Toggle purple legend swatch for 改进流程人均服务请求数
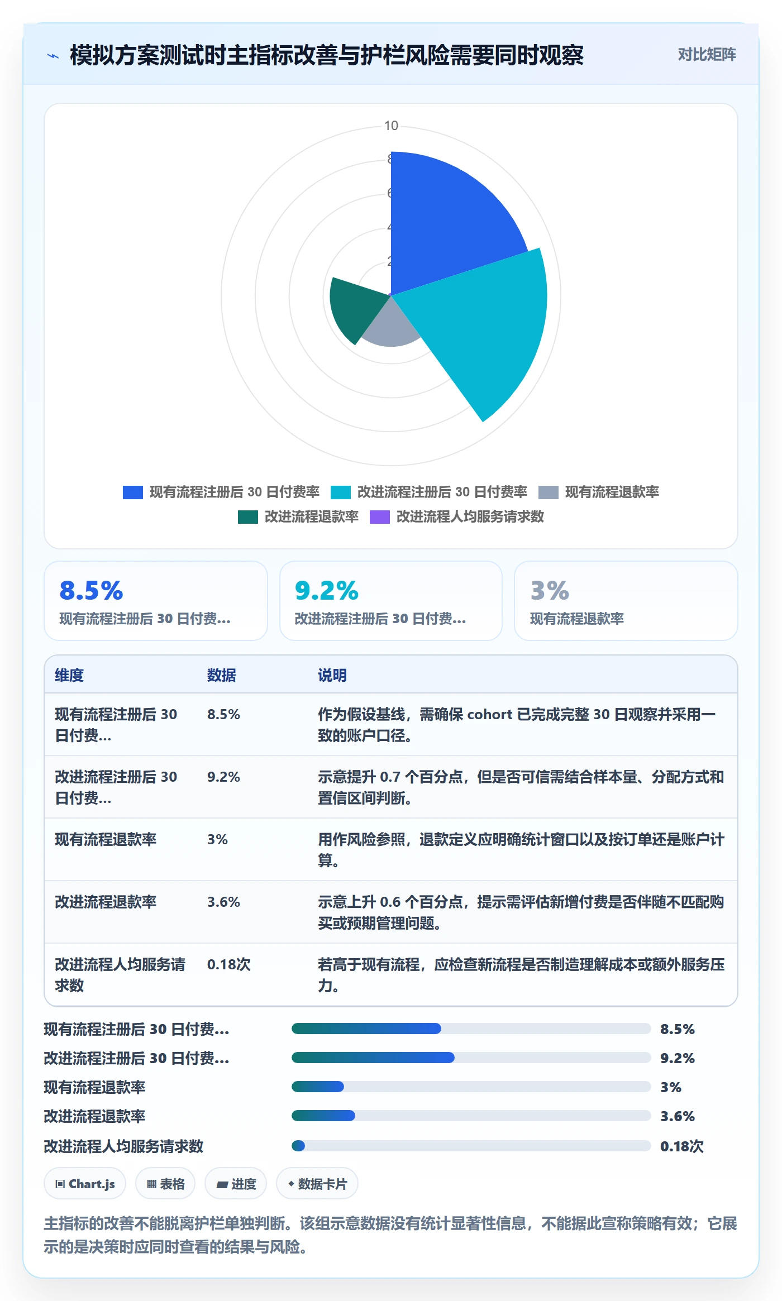 (380, 516)
